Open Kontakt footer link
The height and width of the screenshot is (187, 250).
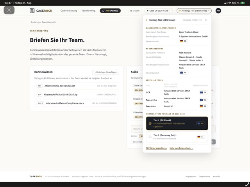[216, 176]
